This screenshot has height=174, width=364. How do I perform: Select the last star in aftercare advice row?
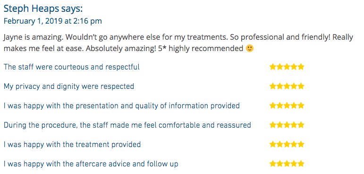(301, 164)
